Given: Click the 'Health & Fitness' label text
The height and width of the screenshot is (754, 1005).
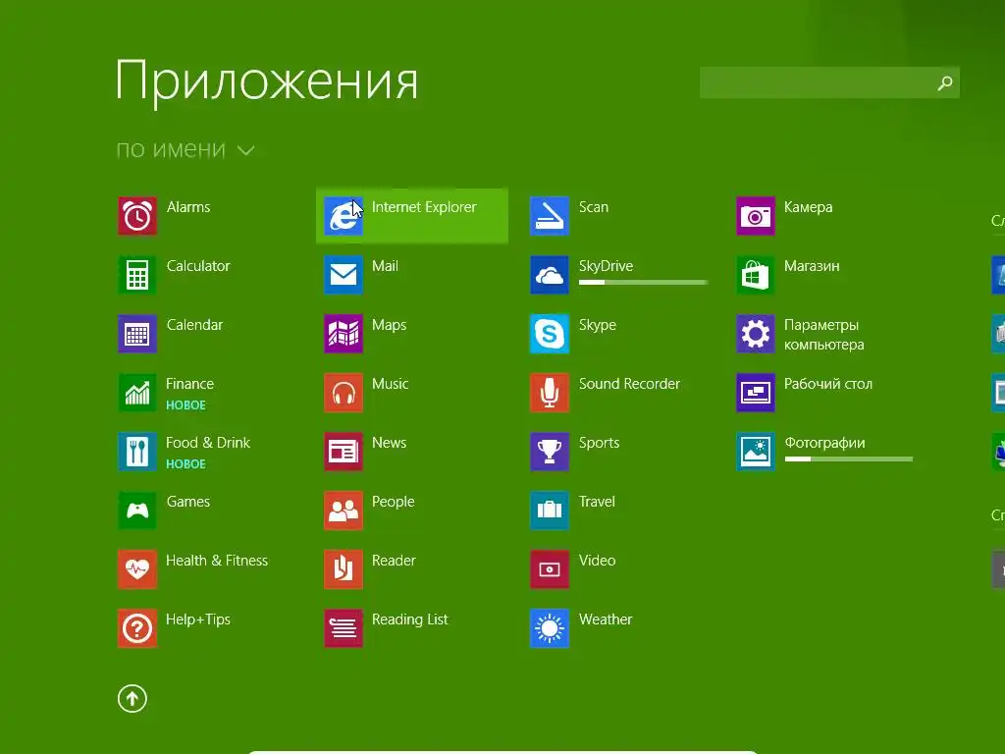Looking at the screenshot, I should tap(217, 561).
